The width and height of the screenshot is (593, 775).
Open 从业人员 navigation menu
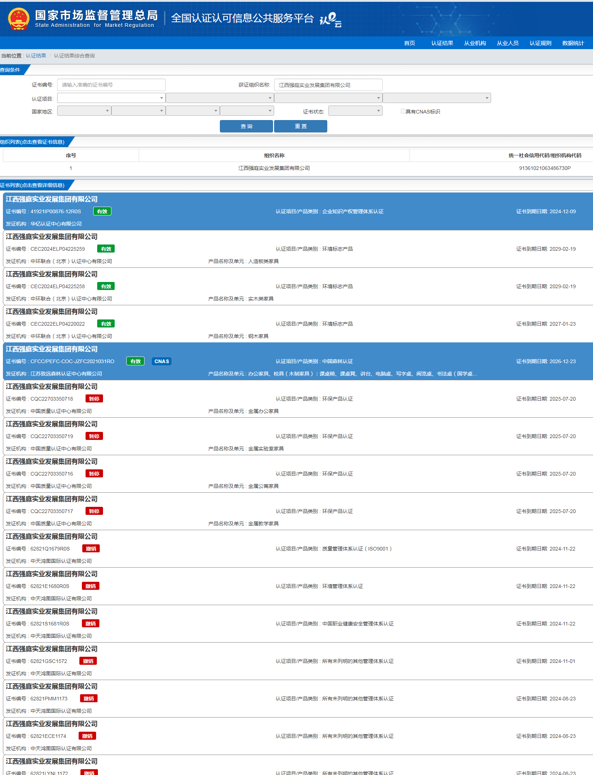click(508, 43)
